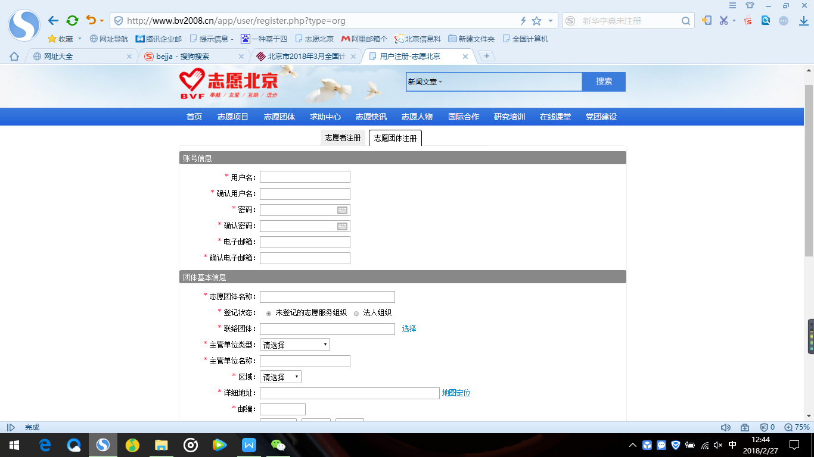Bookmark this page with the star icon
Image resolution: width=814 pixels, height=457 pixels.
click(536, 21)
